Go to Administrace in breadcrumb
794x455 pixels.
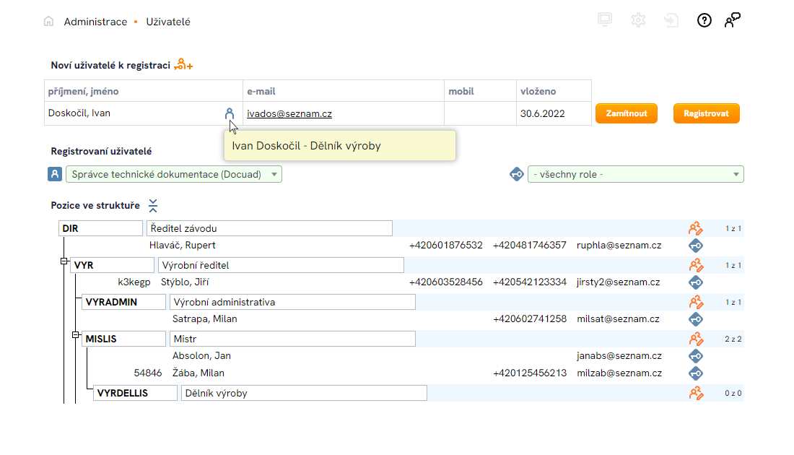tap(95, 22)
